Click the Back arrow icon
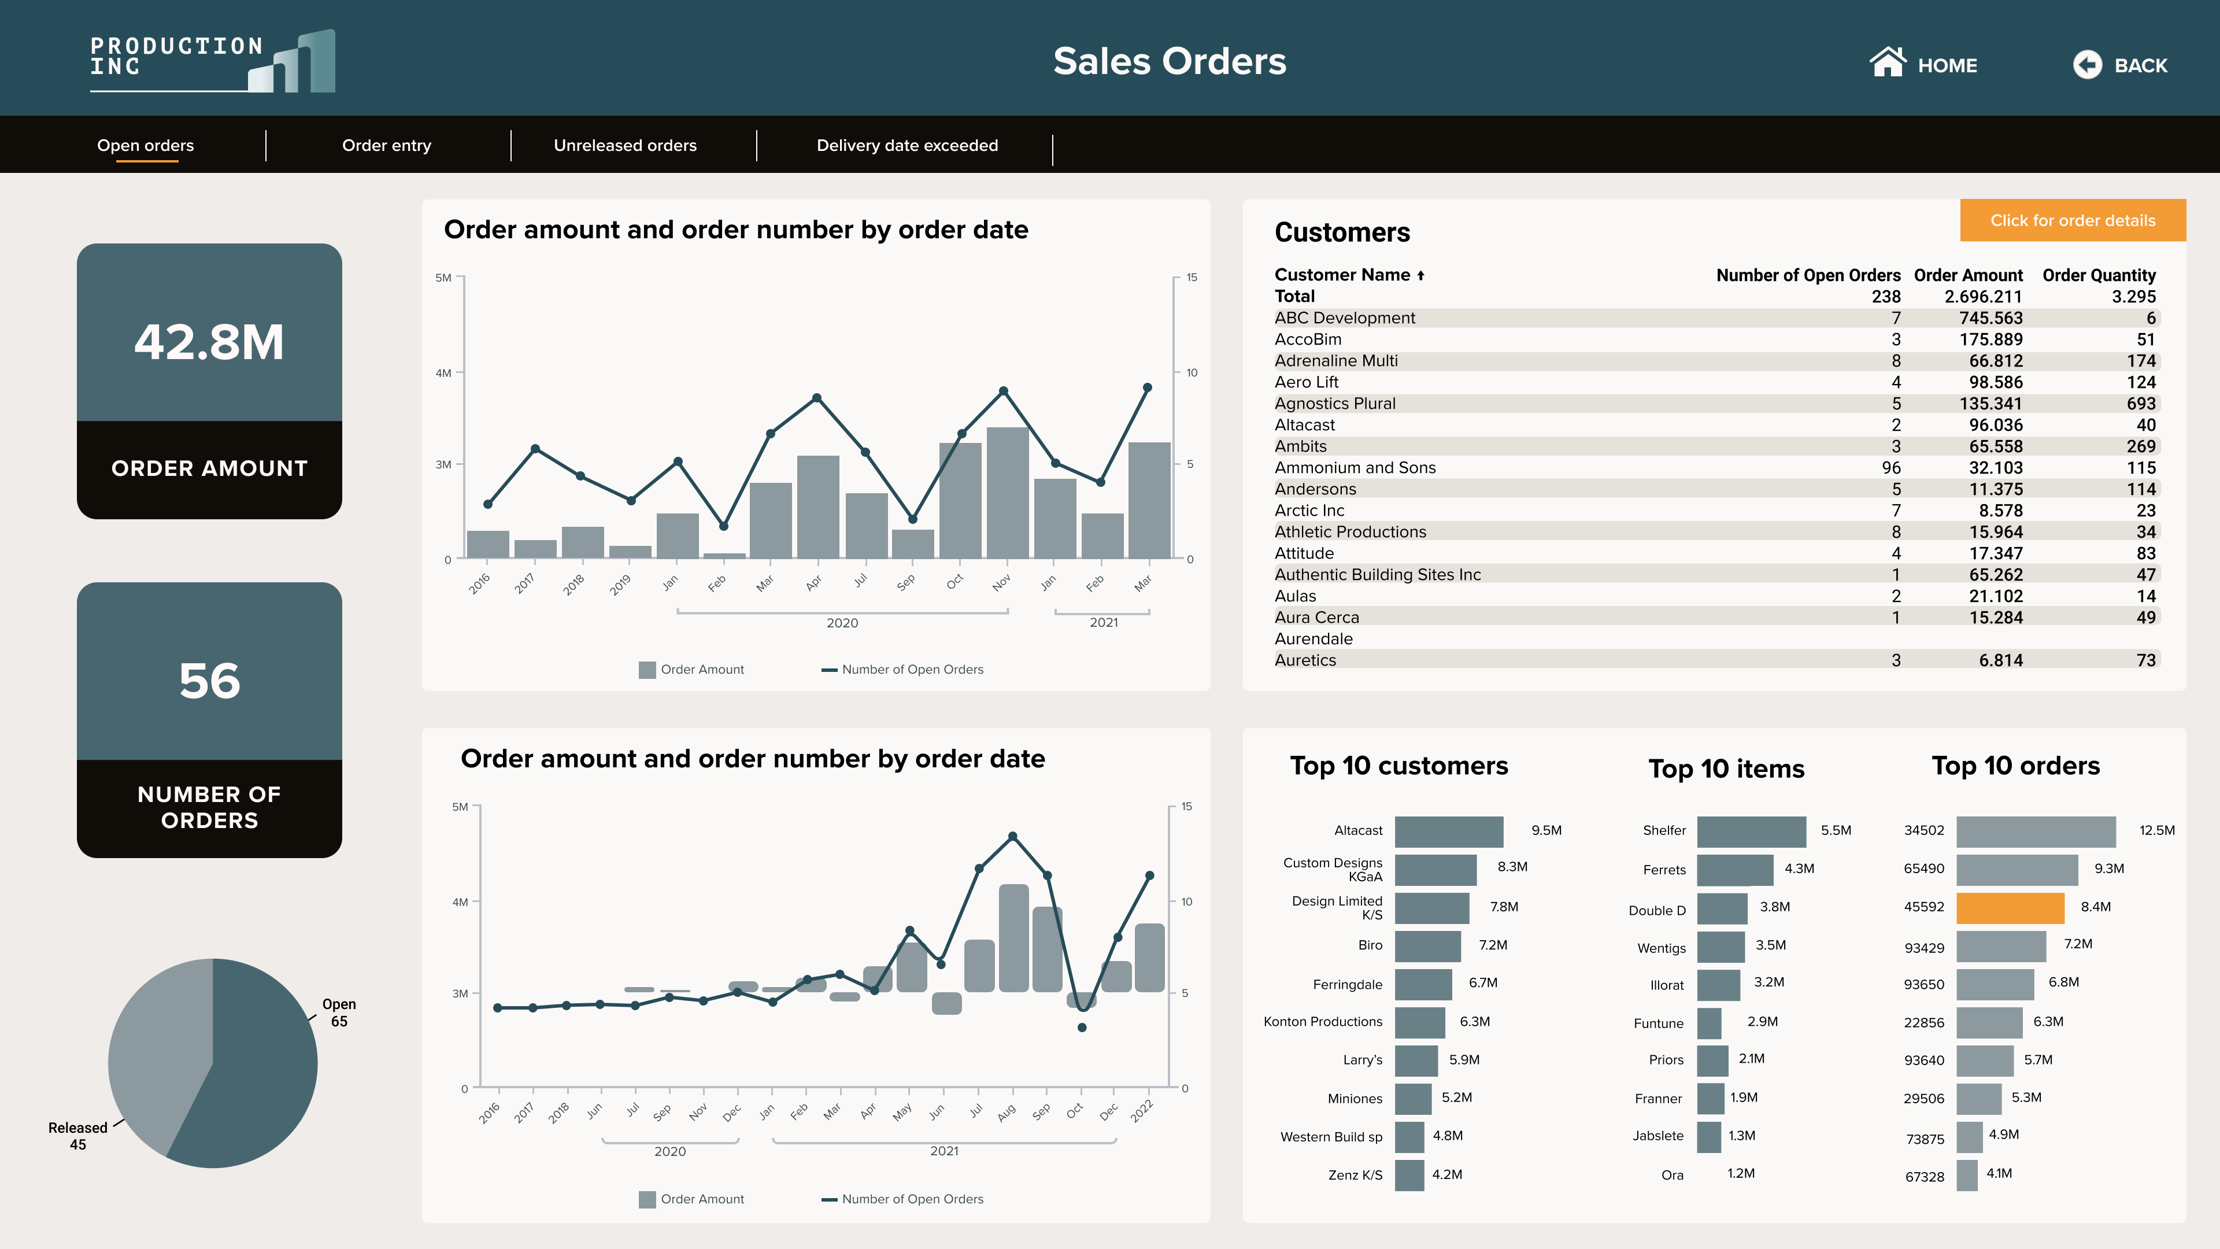Image resolution: width=2220 pixels, height=1249 pixels. [2086, 65]
